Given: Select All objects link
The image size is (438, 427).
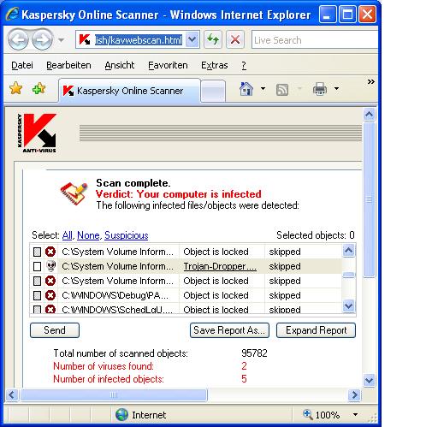Looking at the screenshot, I should coord(68,235).
